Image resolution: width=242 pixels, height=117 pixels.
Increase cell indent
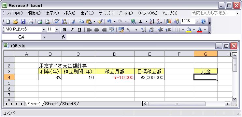pos(168,30)
